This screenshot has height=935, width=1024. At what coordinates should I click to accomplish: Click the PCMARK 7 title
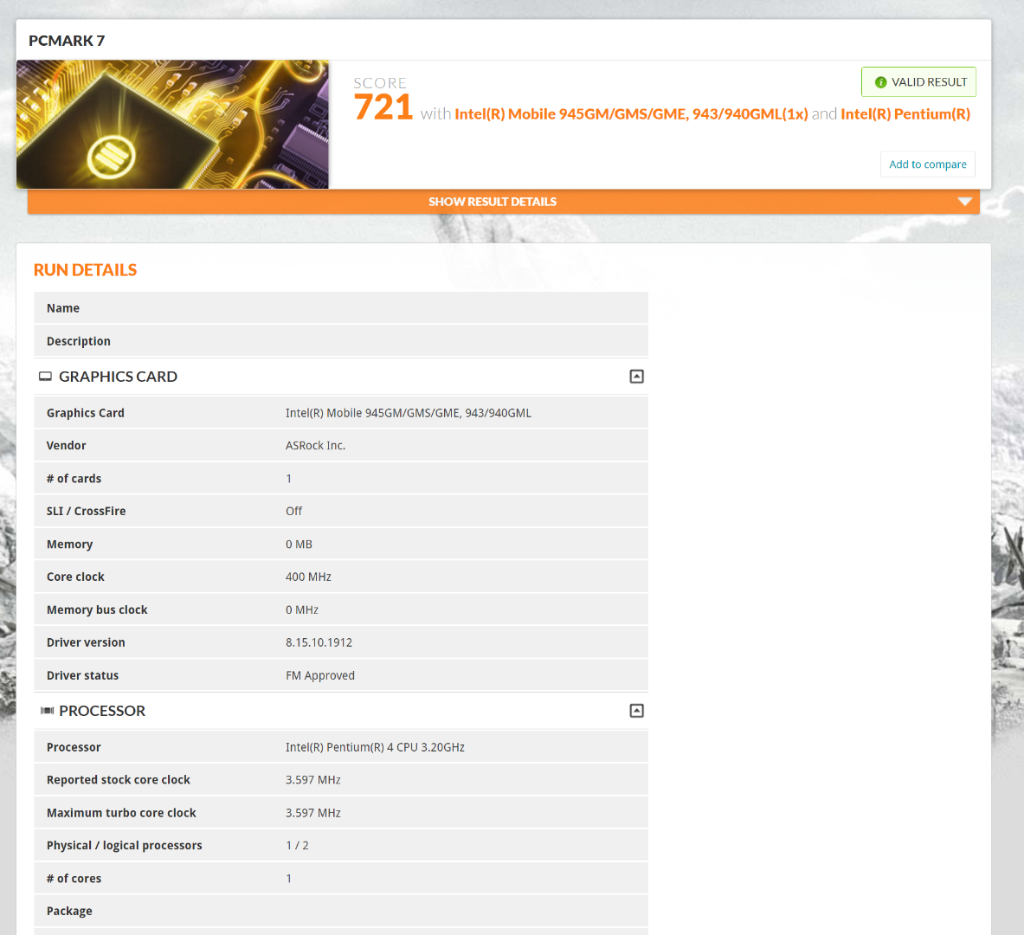67,41
